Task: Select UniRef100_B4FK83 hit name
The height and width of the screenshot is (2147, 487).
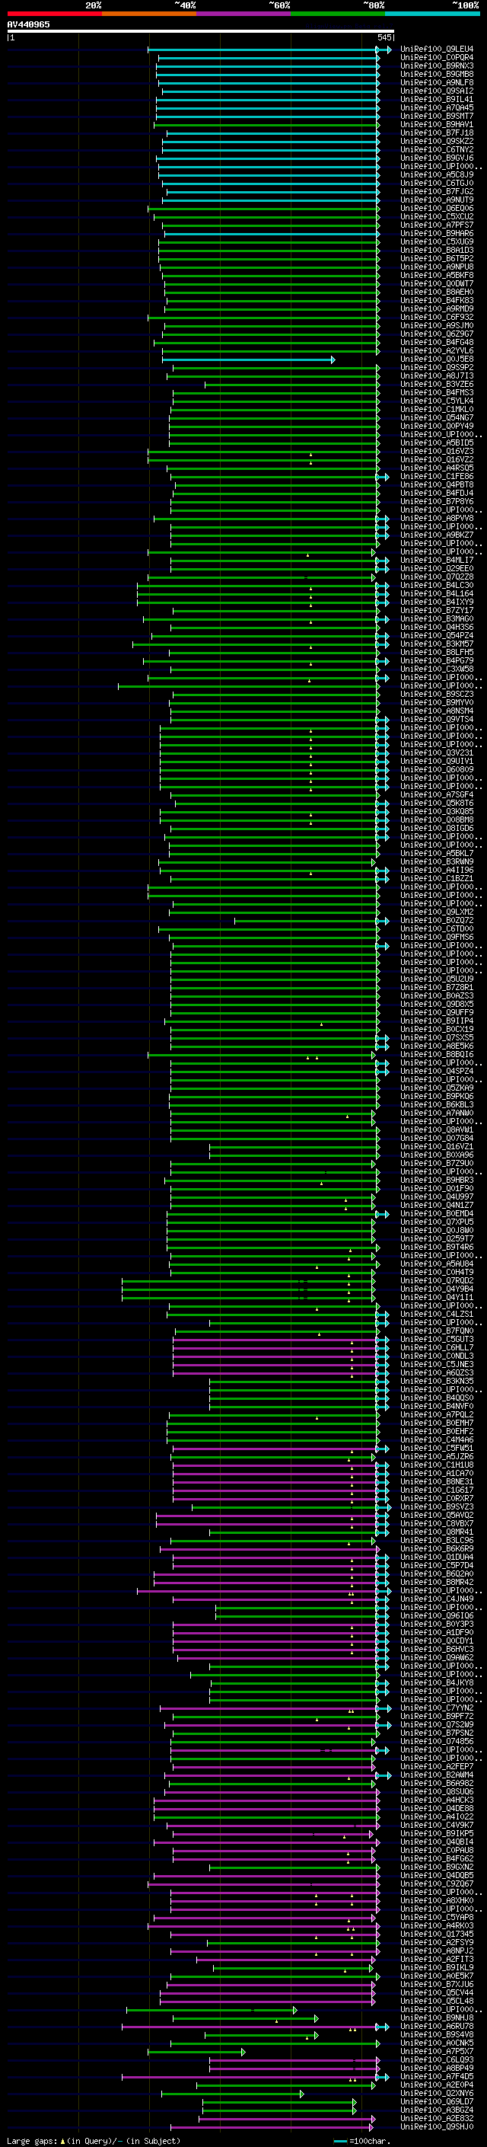Action: pyautogui.click(x=437, y=300)
